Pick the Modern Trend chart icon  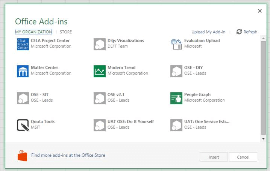coord(100,71)
